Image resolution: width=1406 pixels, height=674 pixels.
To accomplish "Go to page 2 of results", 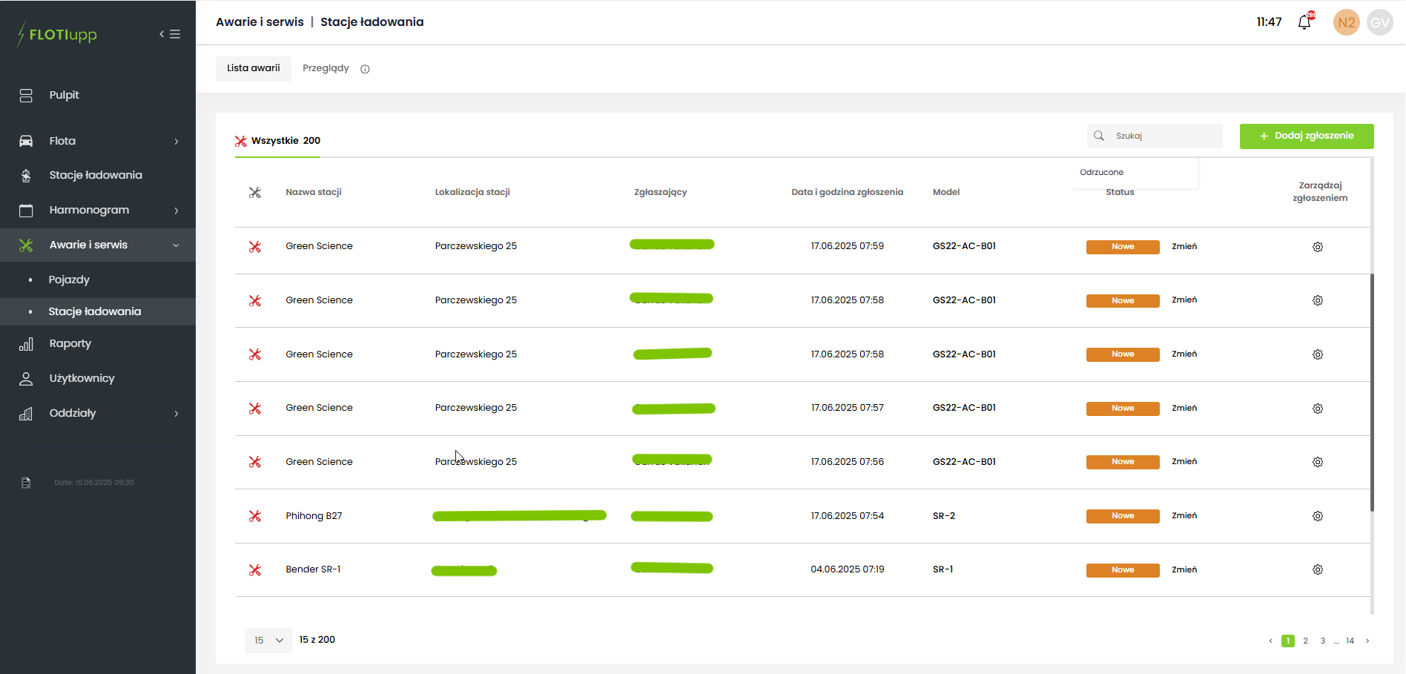I will pyautogui.click(x=1305, y=641).
